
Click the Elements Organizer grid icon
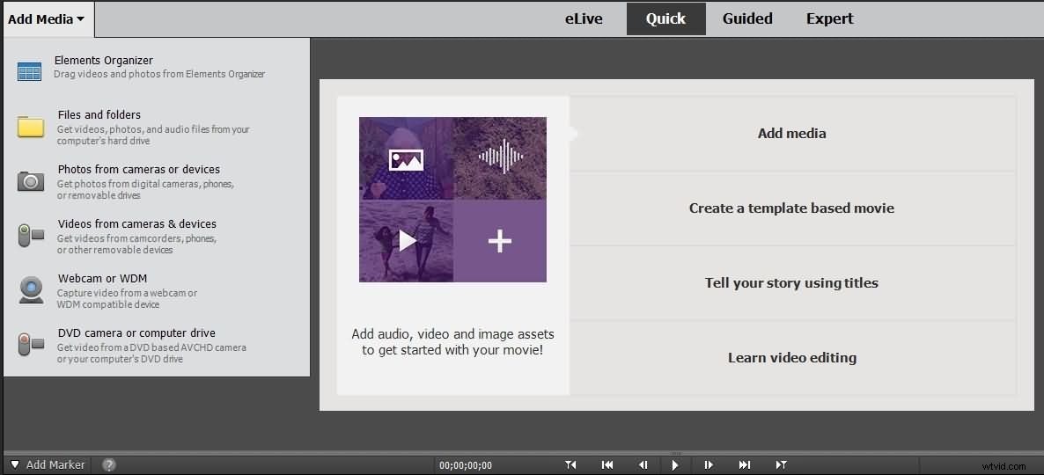tap(29, 71)
